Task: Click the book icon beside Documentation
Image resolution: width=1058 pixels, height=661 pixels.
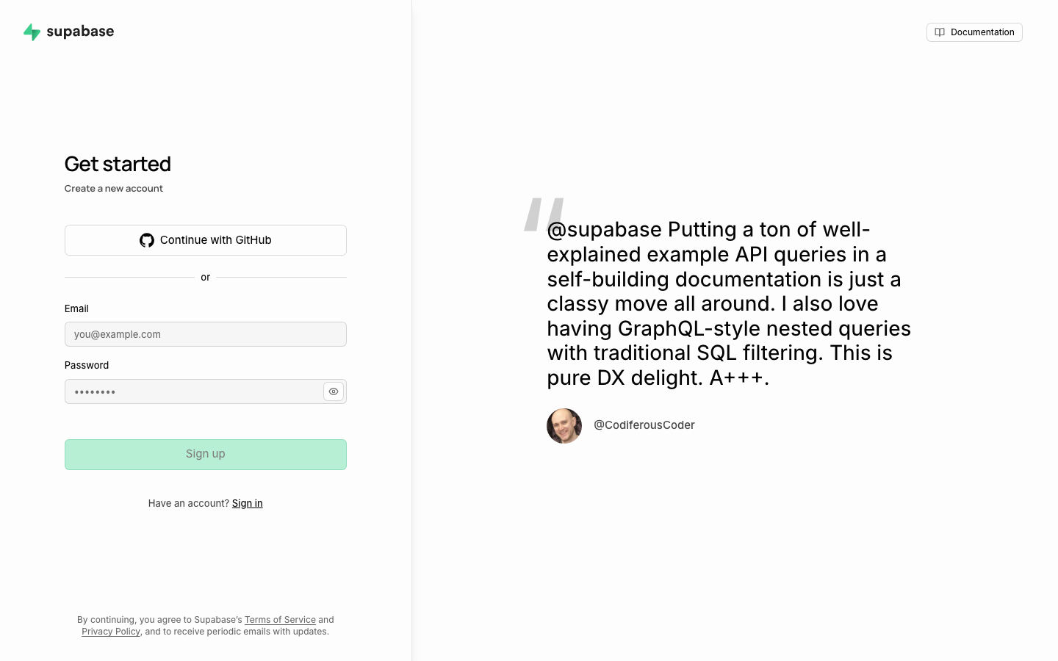Action: (x=940, y=32)
